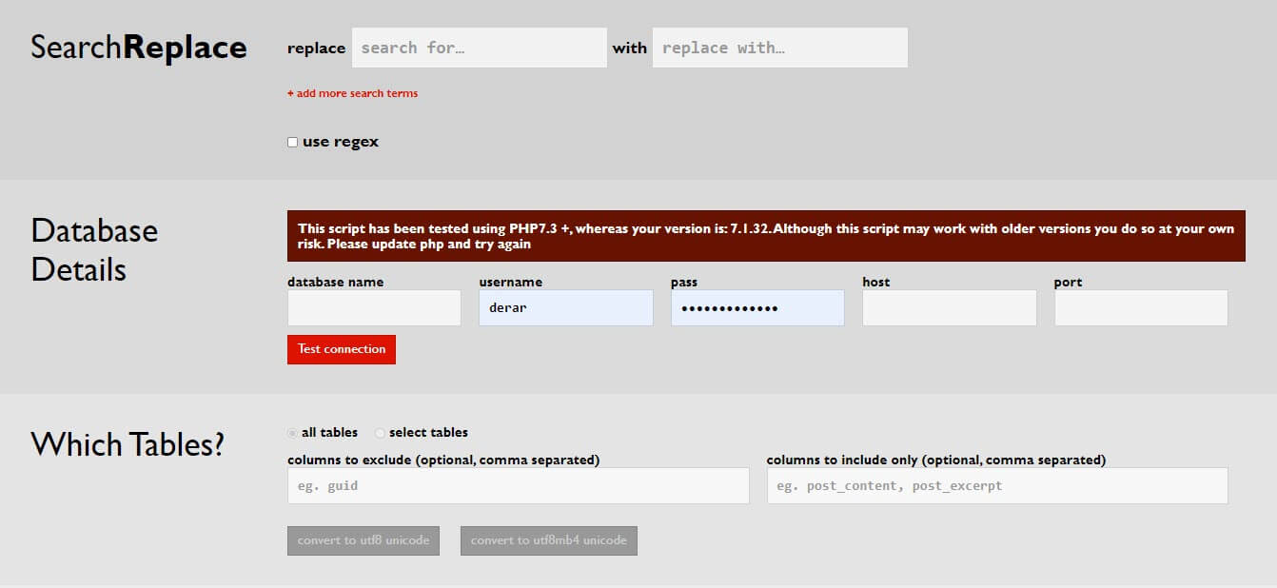Viewport: 1277px width, 588px height.
Task: Click the 'database name' field label
Action: click(336, 282)
